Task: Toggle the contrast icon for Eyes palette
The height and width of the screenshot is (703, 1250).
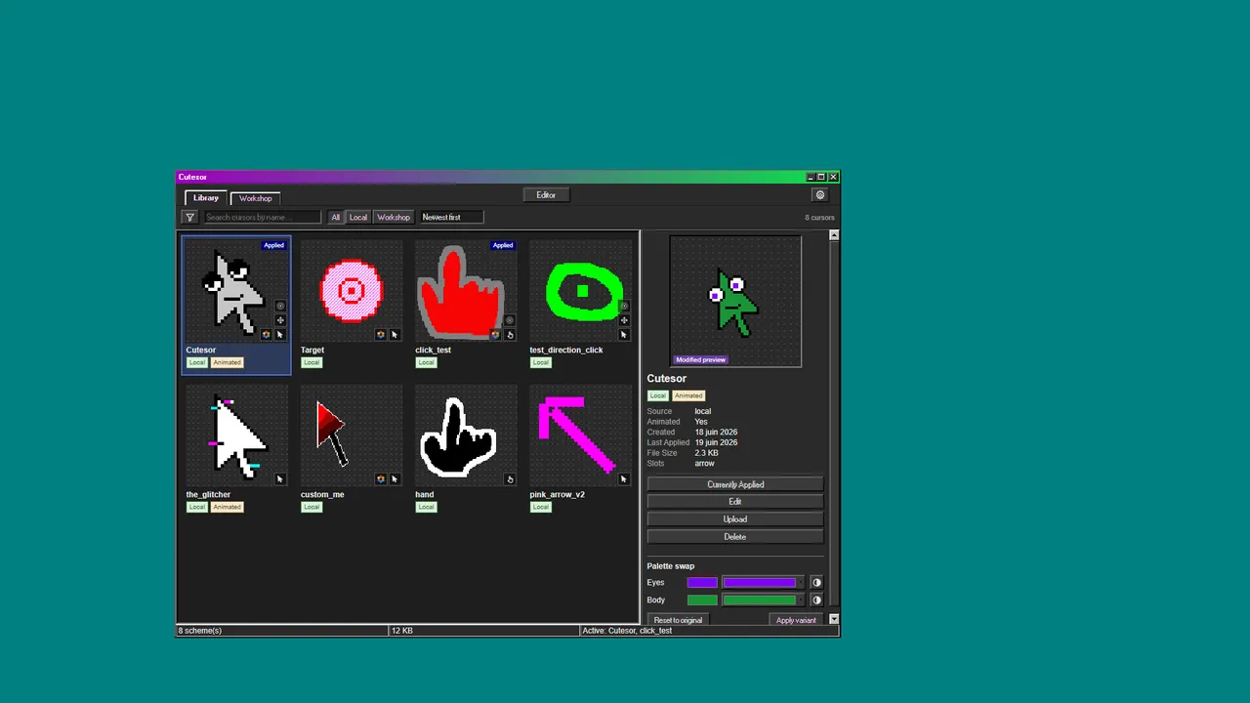Action: click(x=816, y=583)
